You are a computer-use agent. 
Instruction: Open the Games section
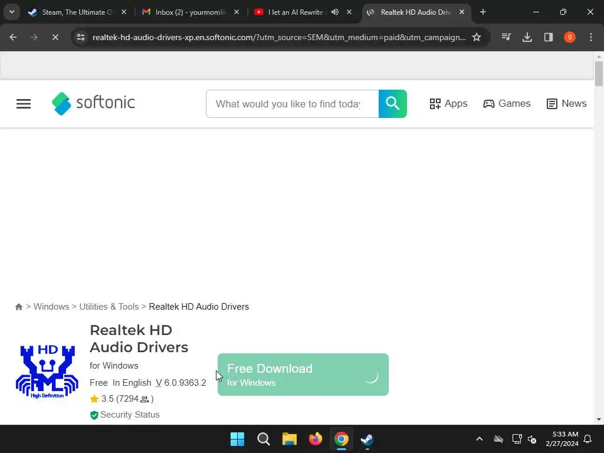click(507, 104)
